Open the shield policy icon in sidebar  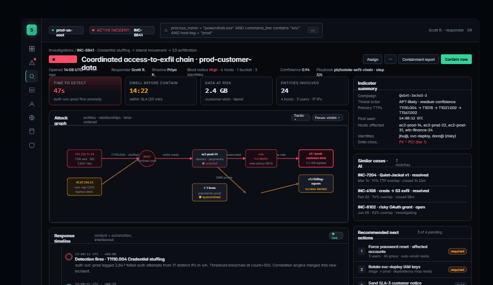[x=32, y=145]
